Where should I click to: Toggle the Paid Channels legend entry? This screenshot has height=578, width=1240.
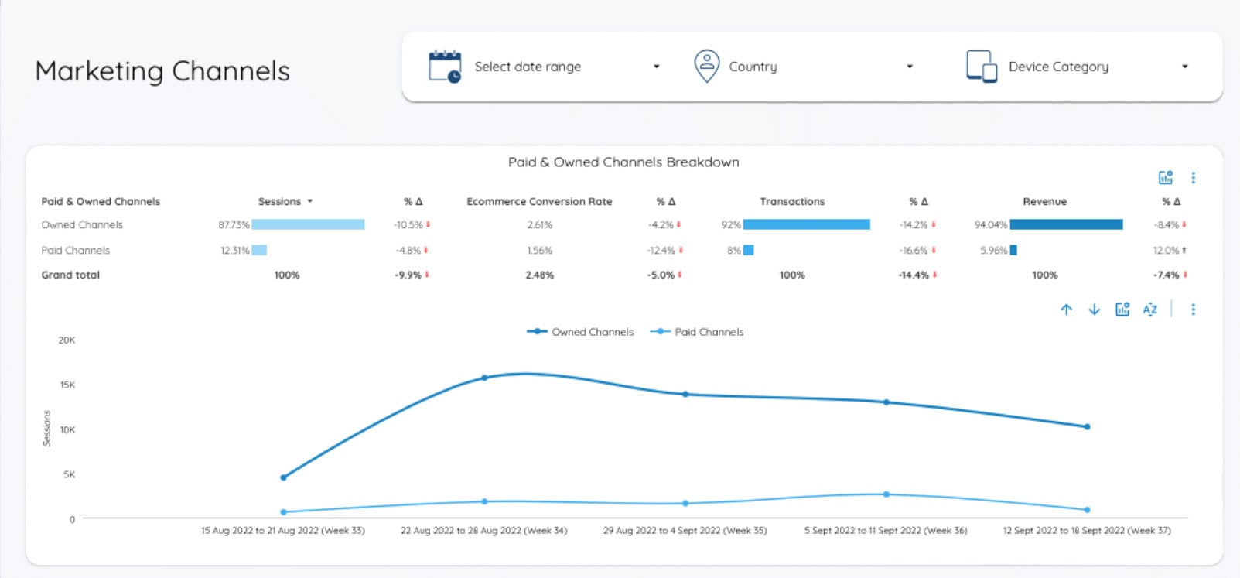697,332
